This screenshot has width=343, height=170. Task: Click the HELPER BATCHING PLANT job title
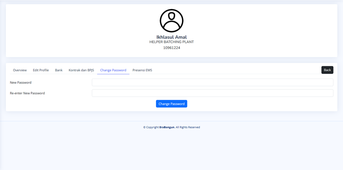171,42
